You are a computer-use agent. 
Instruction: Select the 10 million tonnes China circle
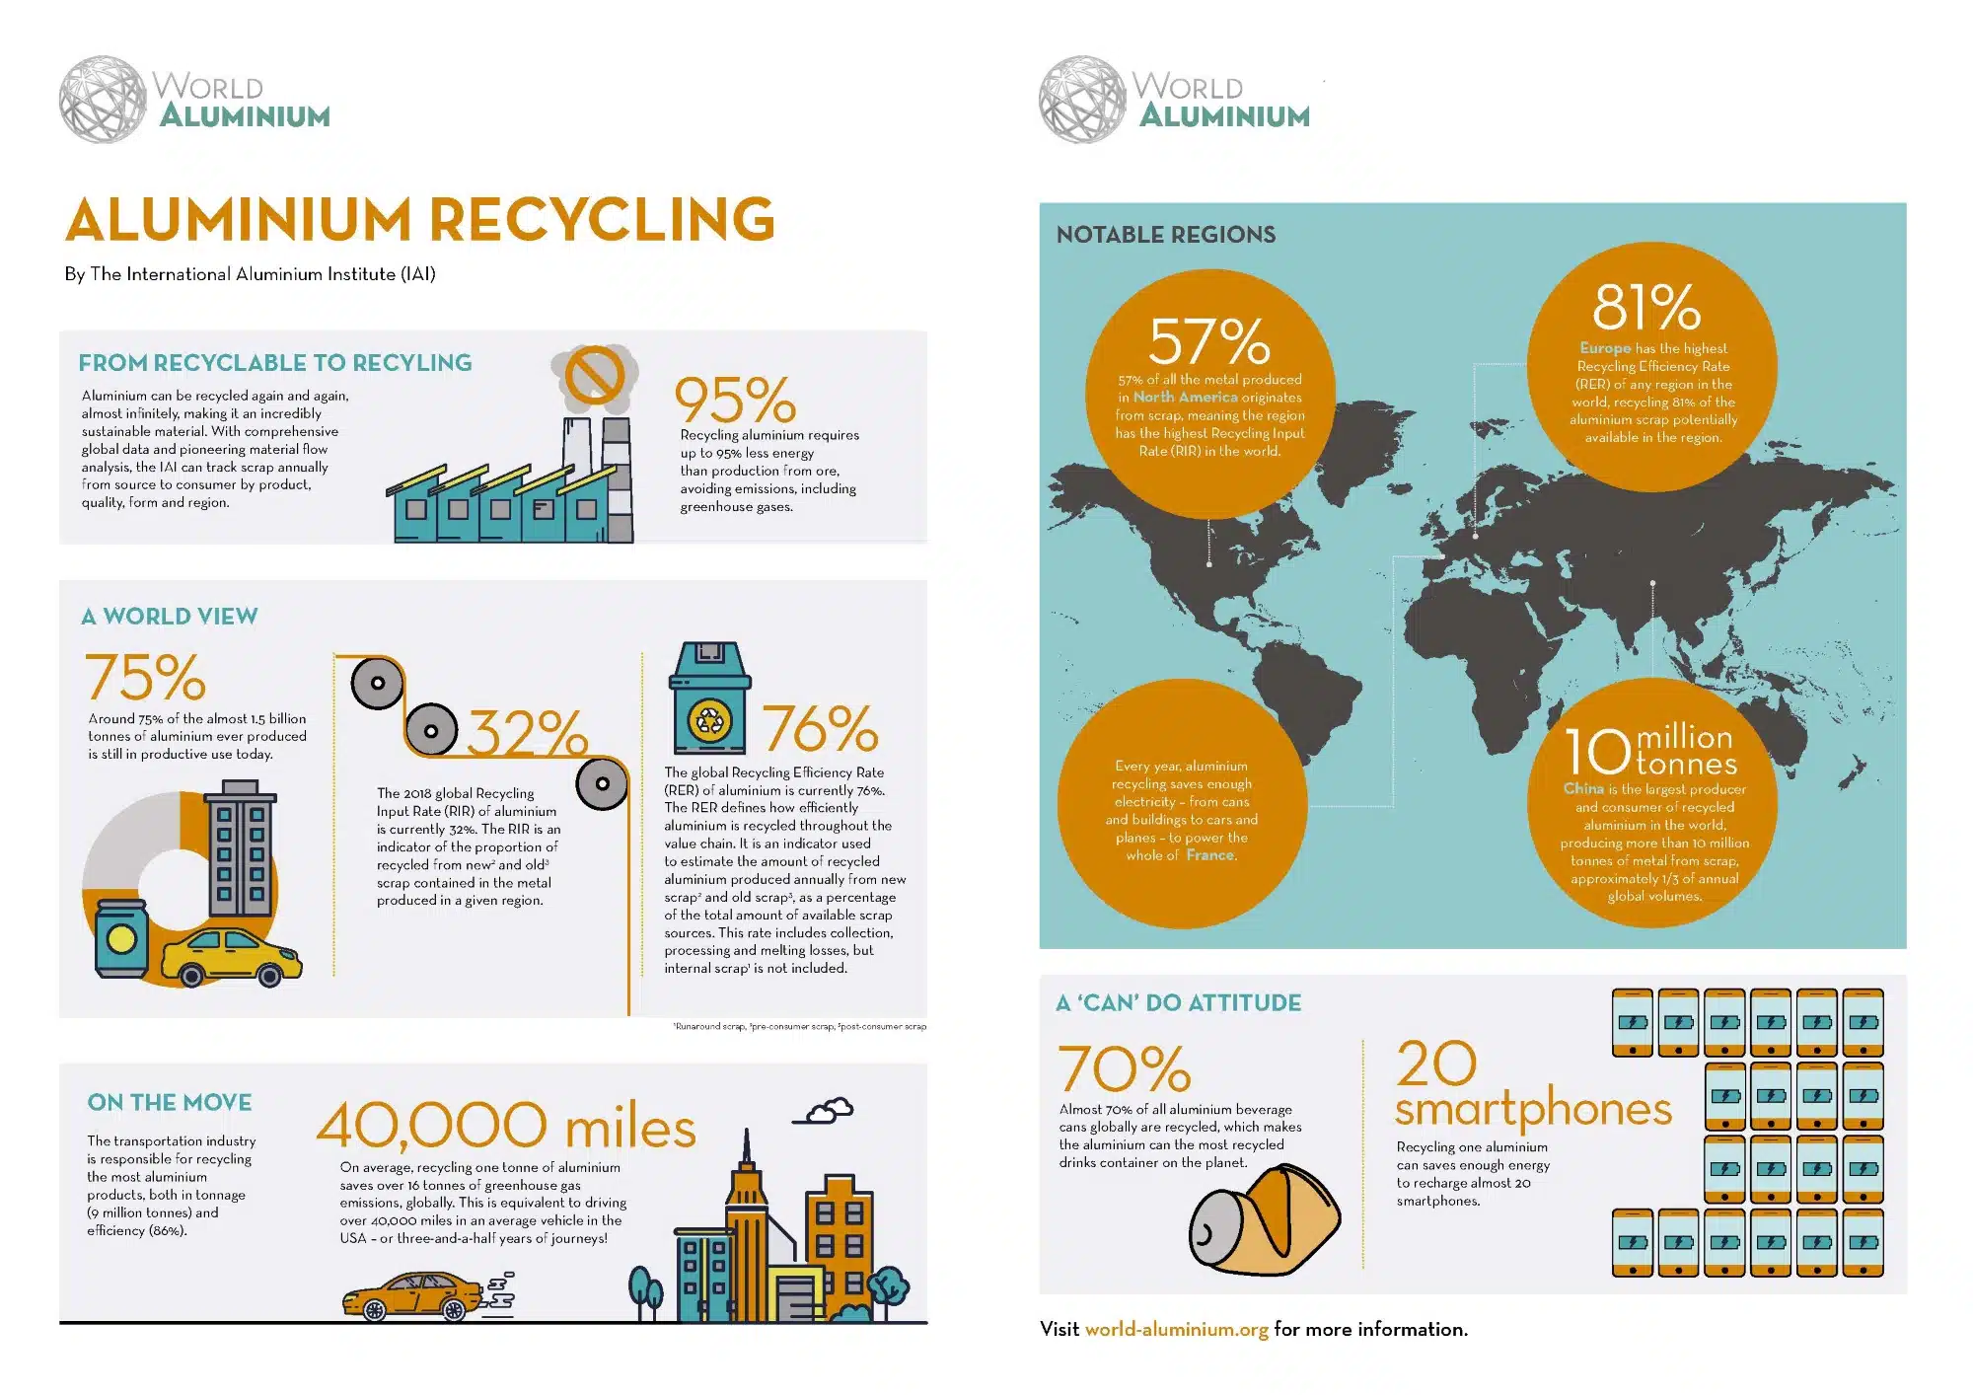(x=1652, y=804)
